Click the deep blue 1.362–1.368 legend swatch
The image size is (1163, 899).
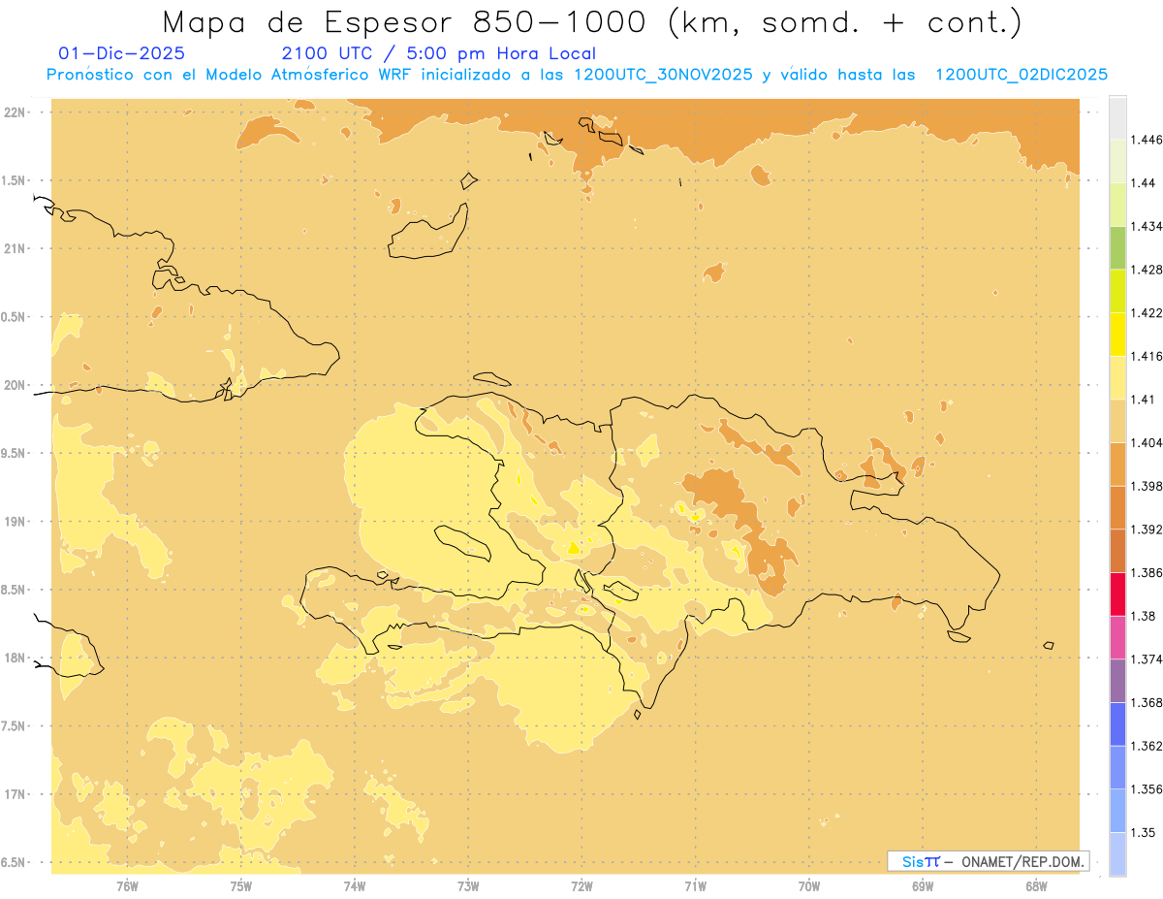1117,723
